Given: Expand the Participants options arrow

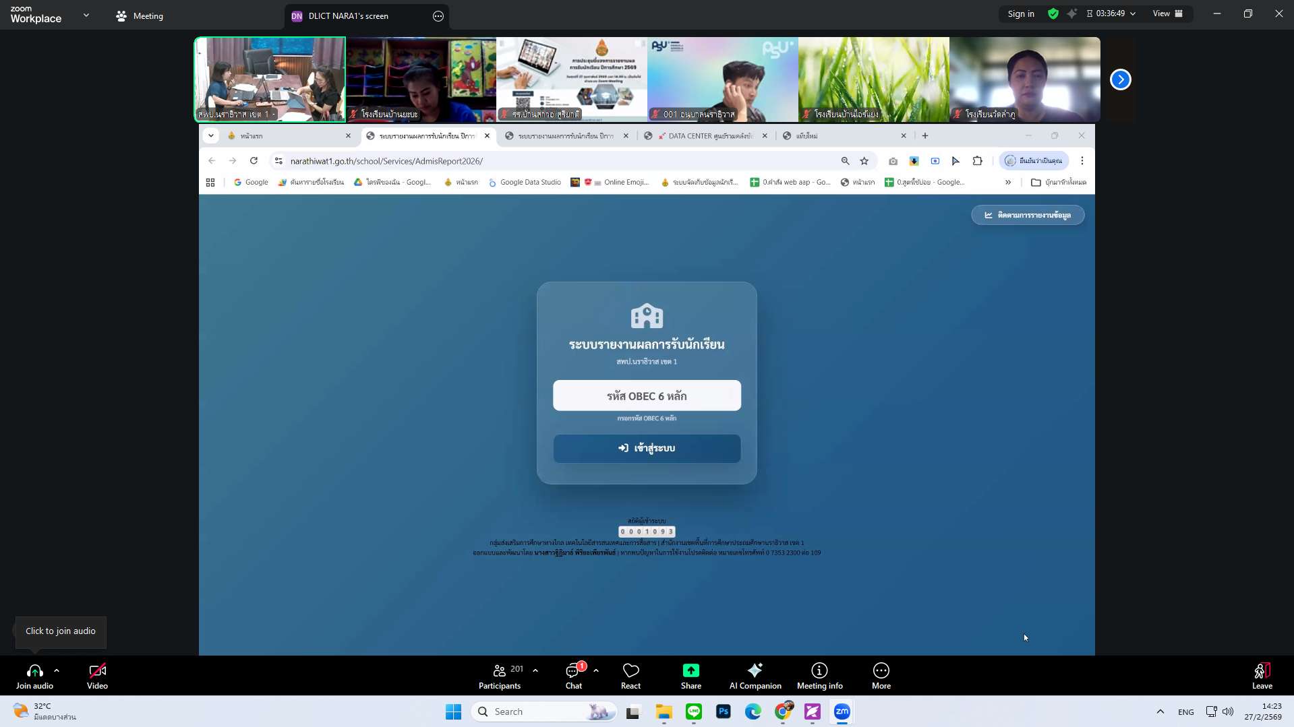Looking at the screenshot, I should pyautogui.click(x=535, y=670).
